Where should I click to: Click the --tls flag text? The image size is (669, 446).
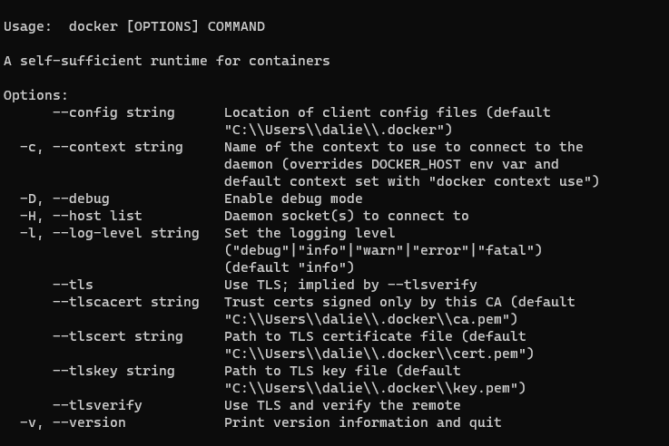click(x=73, y=285)
